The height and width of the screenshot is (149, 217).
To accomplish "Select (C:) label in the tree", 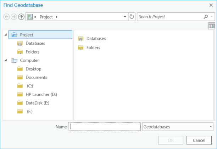I will coord(30,86).
